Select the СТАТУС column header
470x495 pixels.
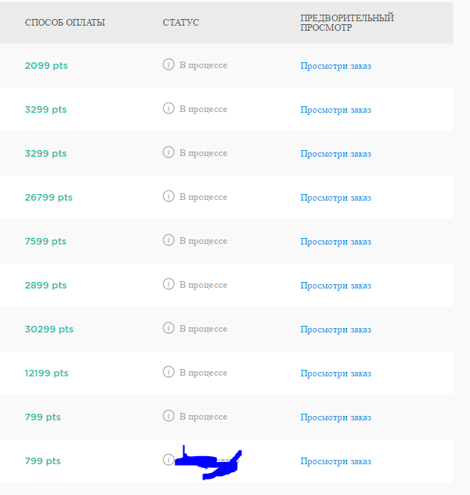click(181, 23)
